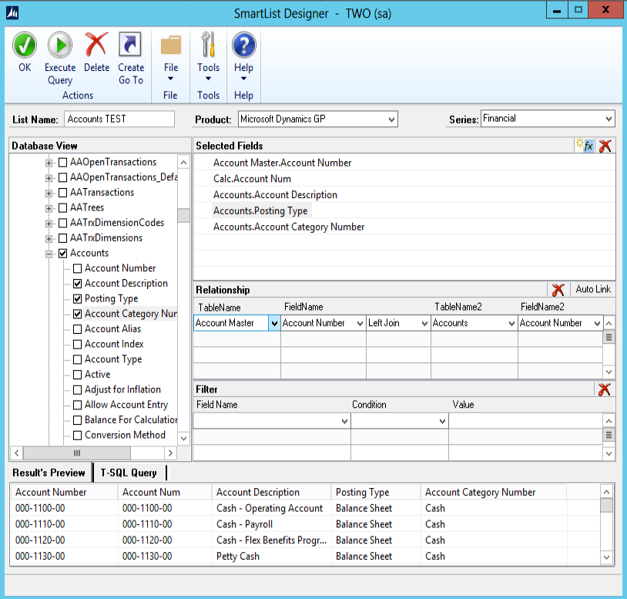Switch to the T-SQL Query tab

[129, 473]
